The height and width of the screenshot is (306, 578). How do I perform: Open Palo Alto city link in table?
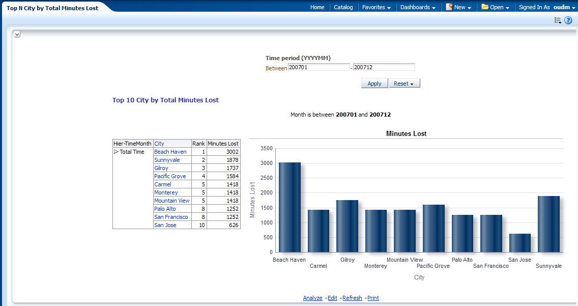(165, 208)
